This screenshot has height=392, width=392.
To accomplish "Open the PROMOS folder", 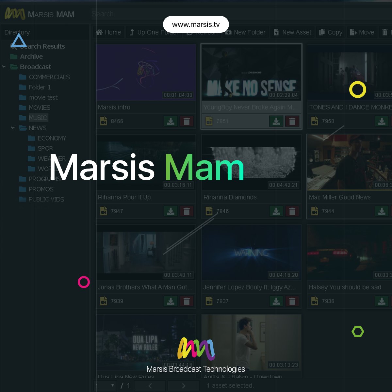I will [x=41, y=189].
